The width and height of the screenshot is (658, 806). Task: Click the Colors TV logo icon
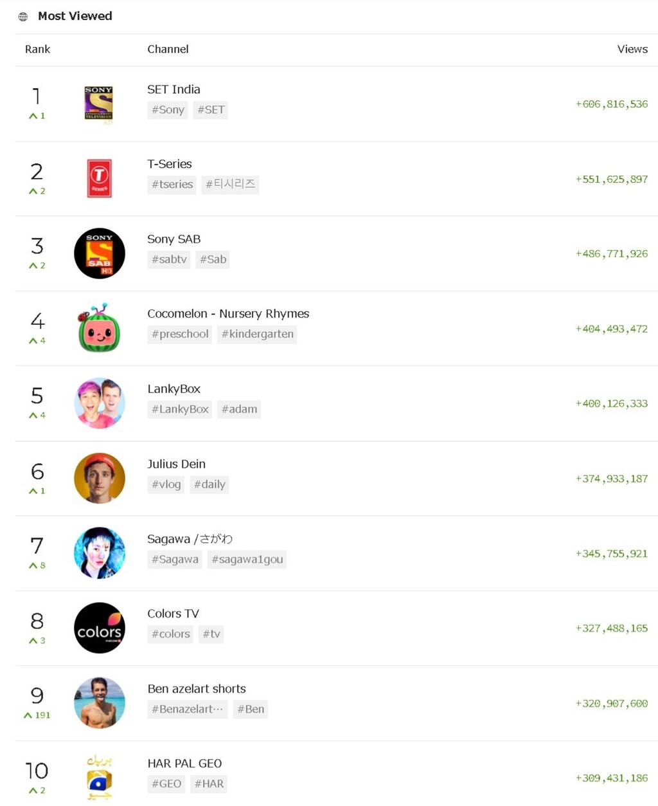(x=99, y=628)
